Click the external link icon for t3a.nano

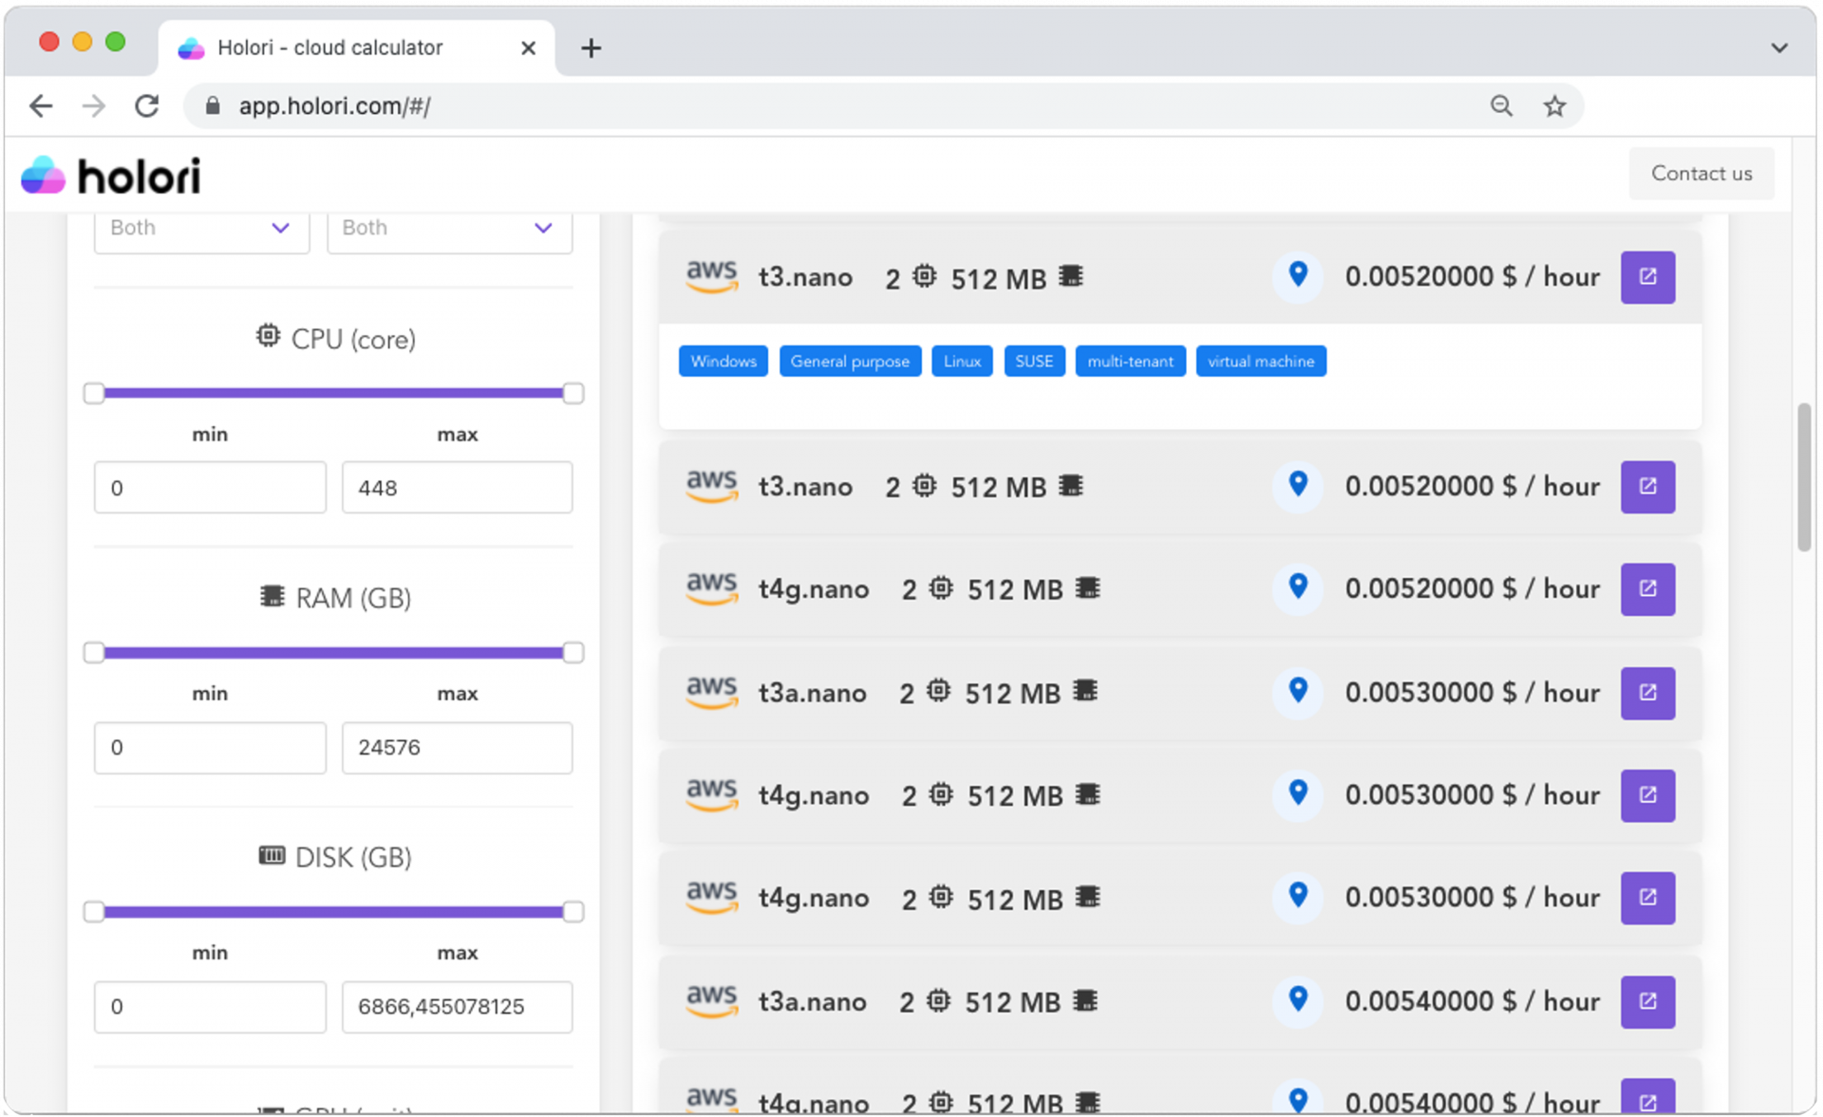(x=1647, y=693)
